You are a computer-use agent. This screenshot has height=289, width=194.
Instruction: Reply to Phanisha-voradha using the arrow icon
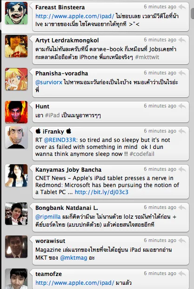pos(182,73)
